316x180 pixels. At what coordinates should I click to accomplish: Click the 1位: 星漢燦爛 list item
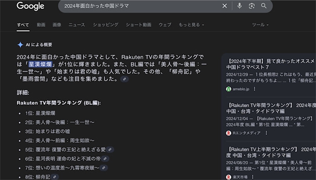[40, 113]
